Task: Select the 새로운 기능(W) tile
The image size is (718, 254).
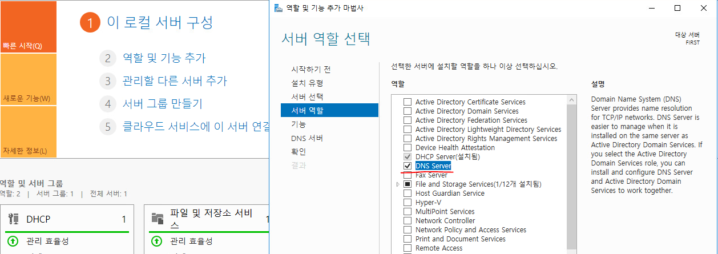Action: click(x=28, y=79)
